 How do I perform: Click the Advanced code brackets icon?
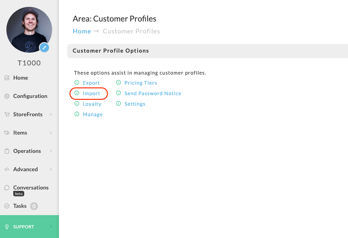pos(7,169)
